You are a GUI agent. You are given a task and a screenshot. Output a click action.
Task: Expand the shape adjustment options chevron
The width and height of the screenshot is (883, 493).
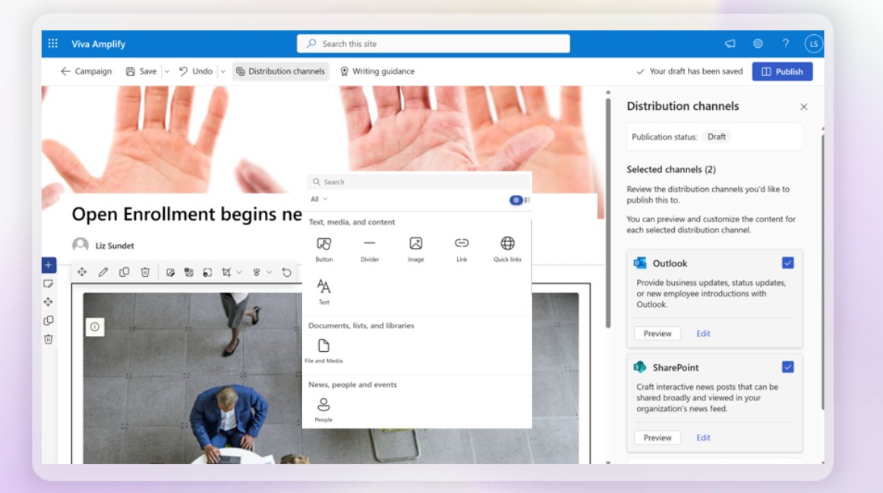point(270,272)
